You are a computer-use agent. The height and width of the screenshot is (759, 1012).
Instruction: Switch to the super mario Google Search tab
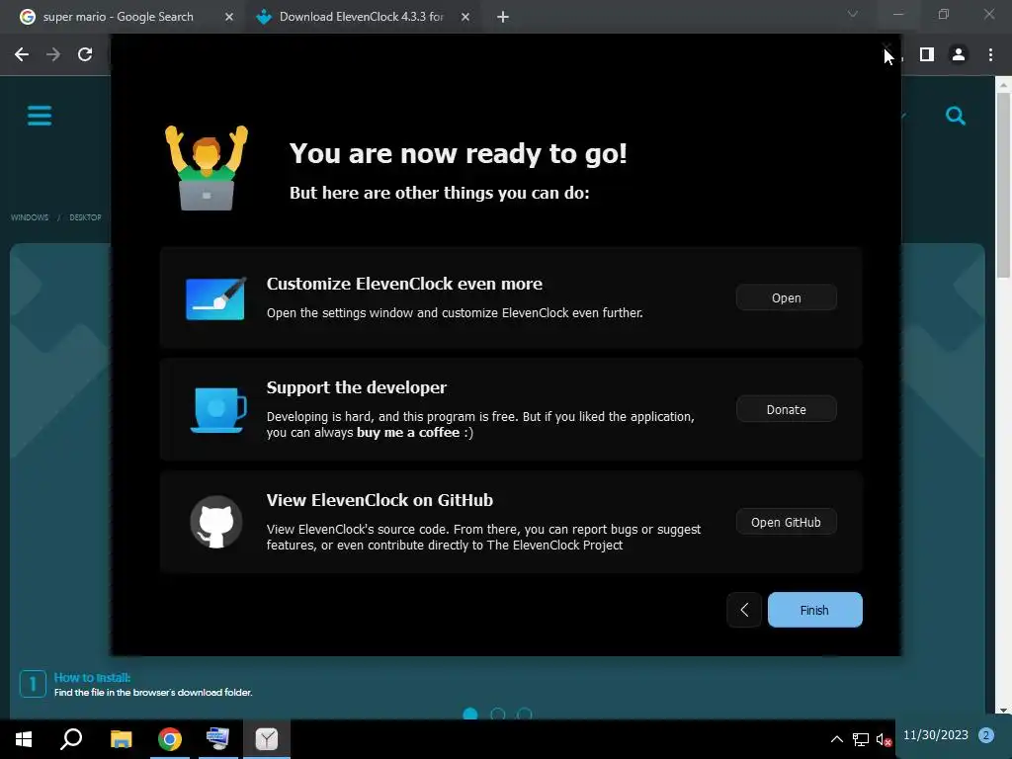coord(119,17)
